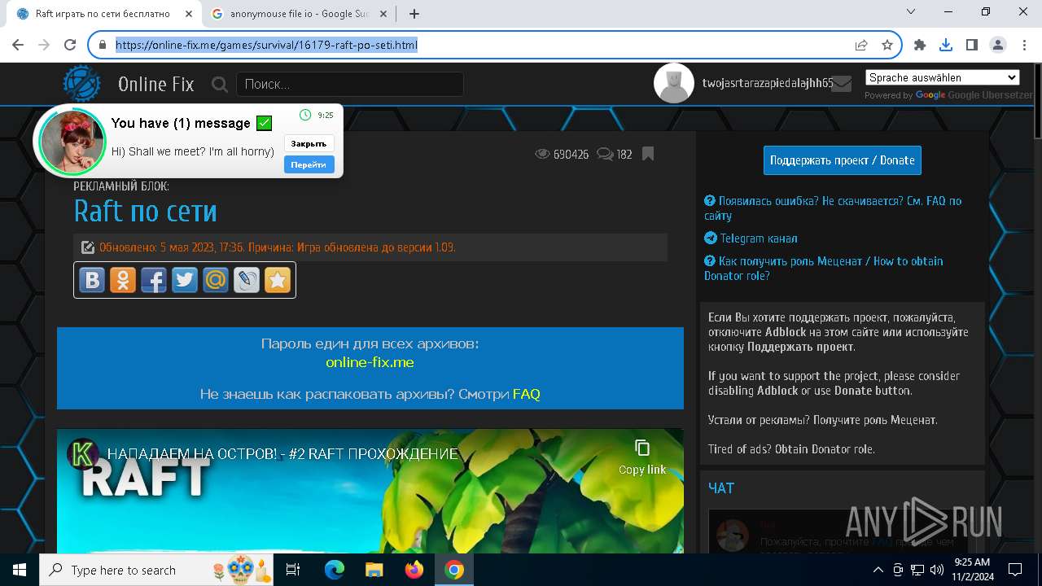The height and width of the screenshot is (586, 1042).
Task: Focus the Поиск search field
Action: pyautogui.click(x=350, y=84)
